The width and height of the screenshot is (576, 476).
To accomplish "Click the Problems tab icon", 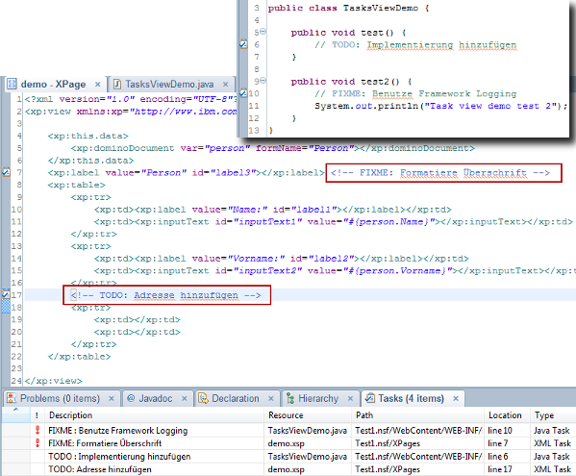I will [x=12, y=398].
